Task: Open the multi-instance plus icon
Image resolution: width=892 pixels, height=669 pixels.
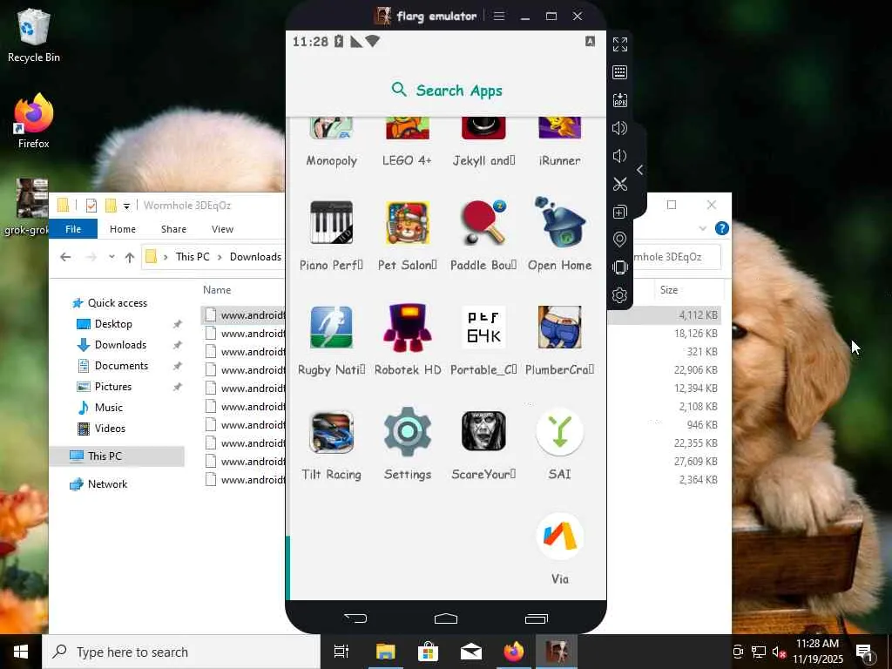Action: [x=620, y=212]
